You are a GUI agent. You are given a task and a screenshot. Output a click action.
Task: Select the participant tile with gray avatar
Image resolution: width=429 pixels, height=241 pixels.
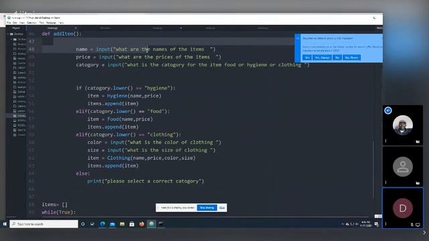(x=402, y=167)
